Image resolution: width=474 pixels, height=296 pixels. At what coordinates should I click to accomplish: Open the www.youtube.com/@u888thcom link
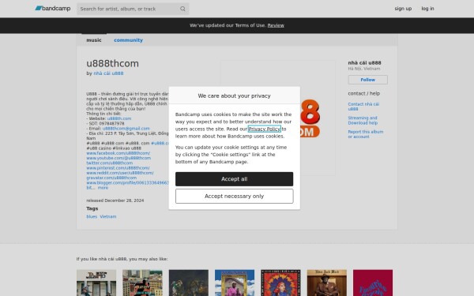click(118, 158)
